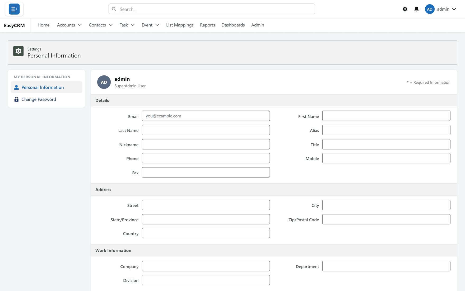465x291 pixels.
Task: Focus the Mobile input field
Action: click(x=386, y=158)
